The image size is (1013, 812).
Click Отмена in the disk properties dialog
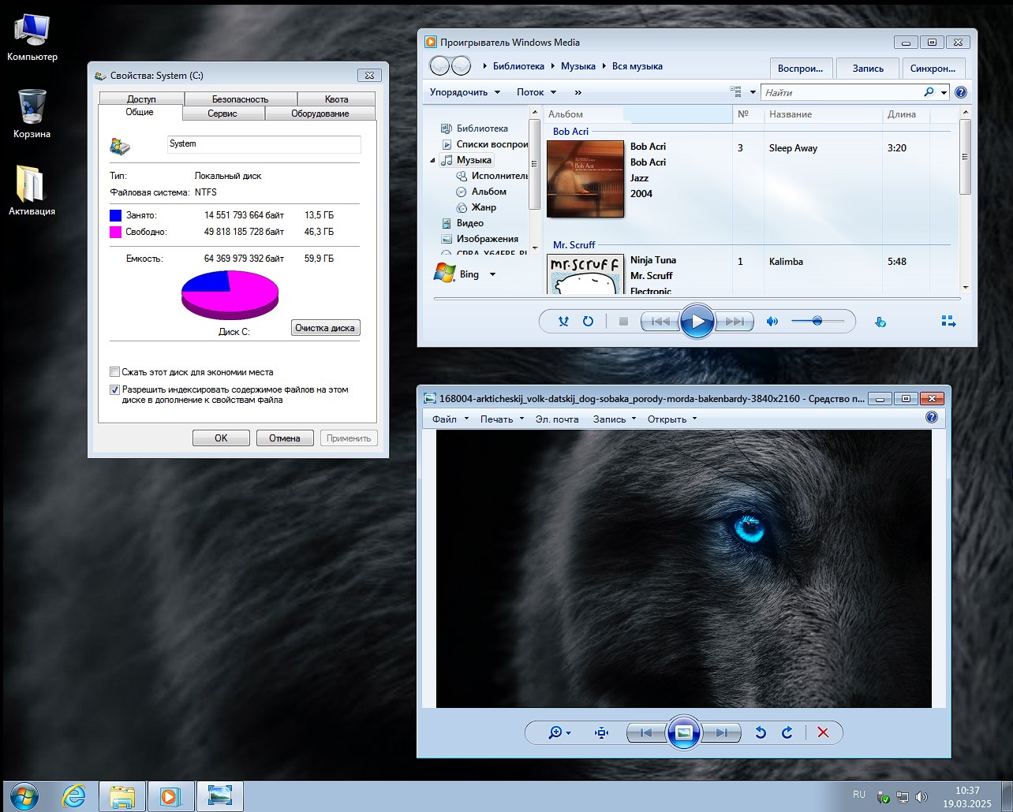tap(285, 438)
